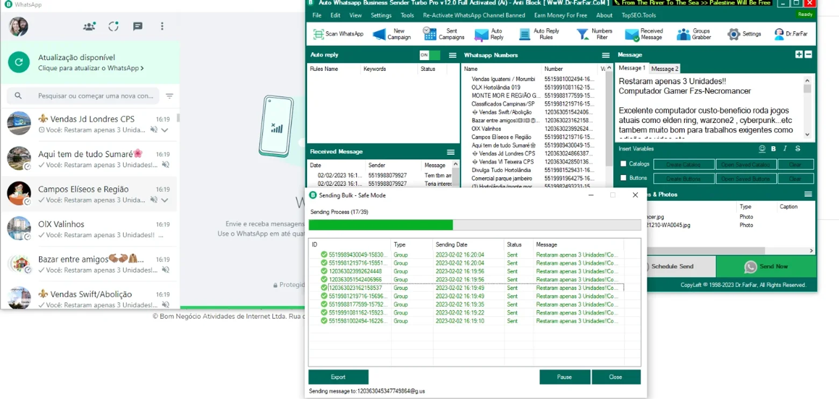839x399 pixels.
Task: Open the Tools menu
Action: point(407,15)
